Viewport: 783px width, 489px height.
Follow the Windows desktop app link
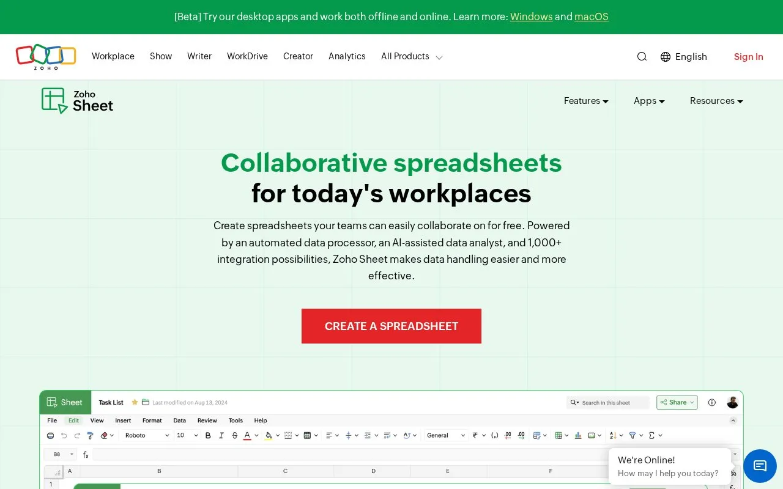[532, 17]
